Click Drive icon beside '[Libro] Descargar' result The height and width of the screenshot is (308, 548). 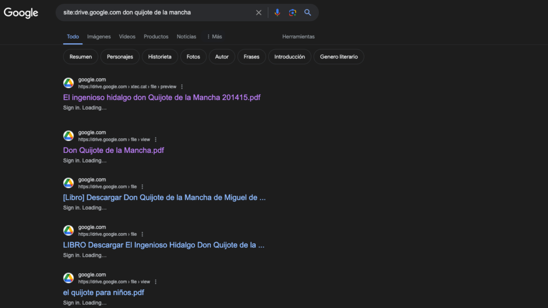[x=68, y=183]
